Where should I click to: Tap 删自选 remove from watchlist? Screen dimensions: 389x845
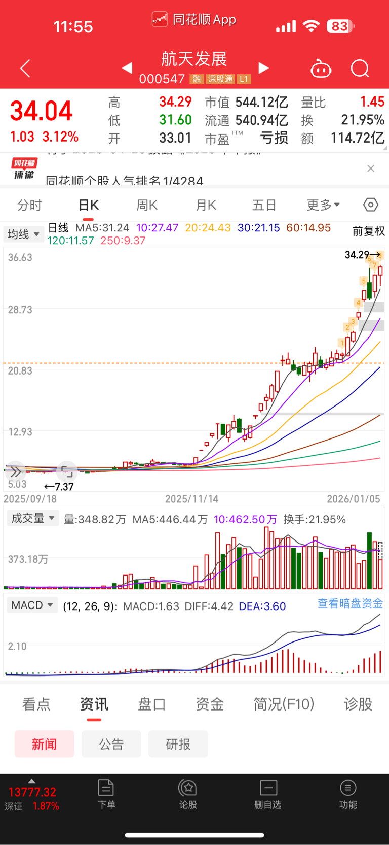268,794
